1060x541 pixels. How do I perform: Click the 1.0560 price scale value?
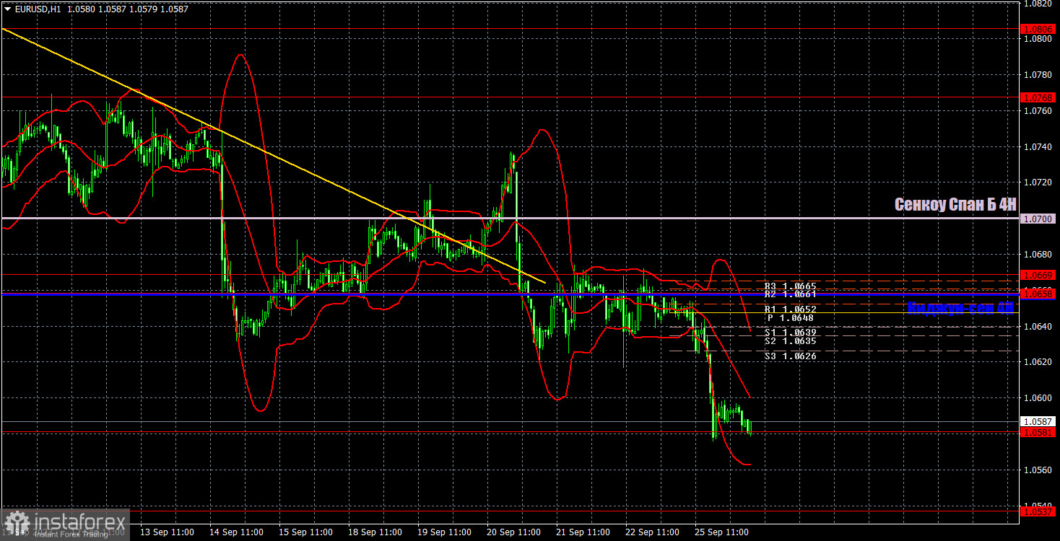click(x=1039, y=470)
